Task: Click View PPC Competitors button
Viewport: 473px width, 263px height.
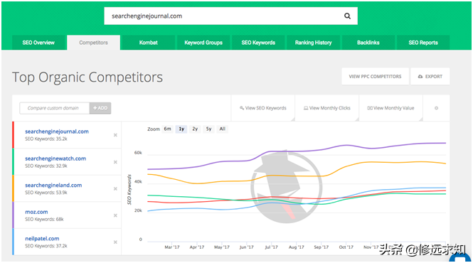Action: 376,76
